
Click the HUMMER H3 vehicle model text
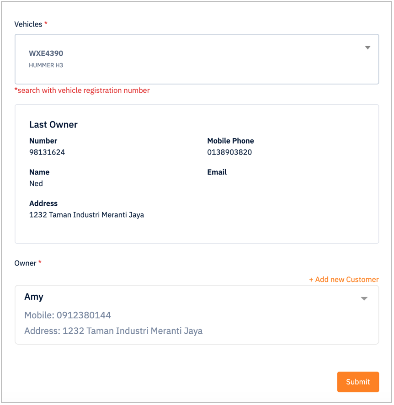46,65
